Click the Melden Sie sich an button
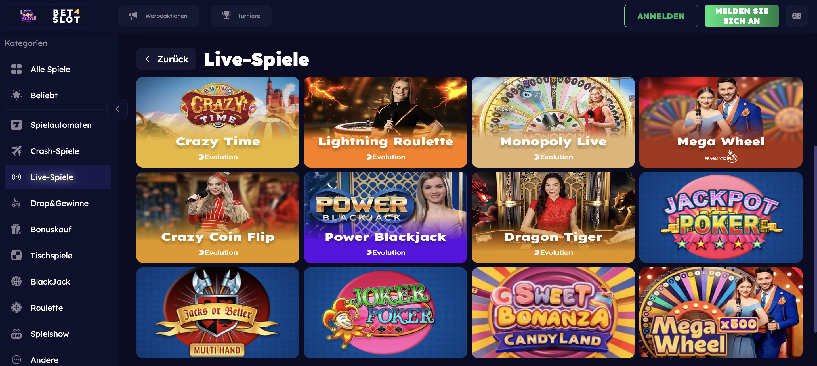The height and width of the screenshot is (366, 817). coord(742,16)
